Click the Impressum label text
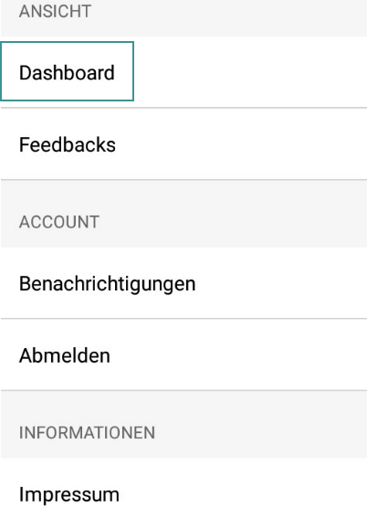This screenshot has width=367, height=517. 69,494
